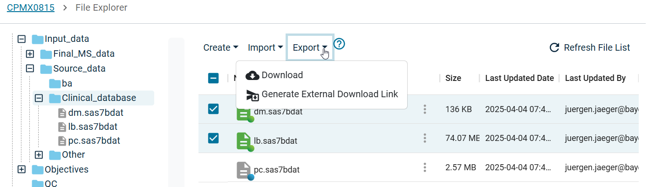This screenshot has height=187, width=649.
Task: Open three-dot menu for lb.sas7bdat
Action: pos(424,138)
